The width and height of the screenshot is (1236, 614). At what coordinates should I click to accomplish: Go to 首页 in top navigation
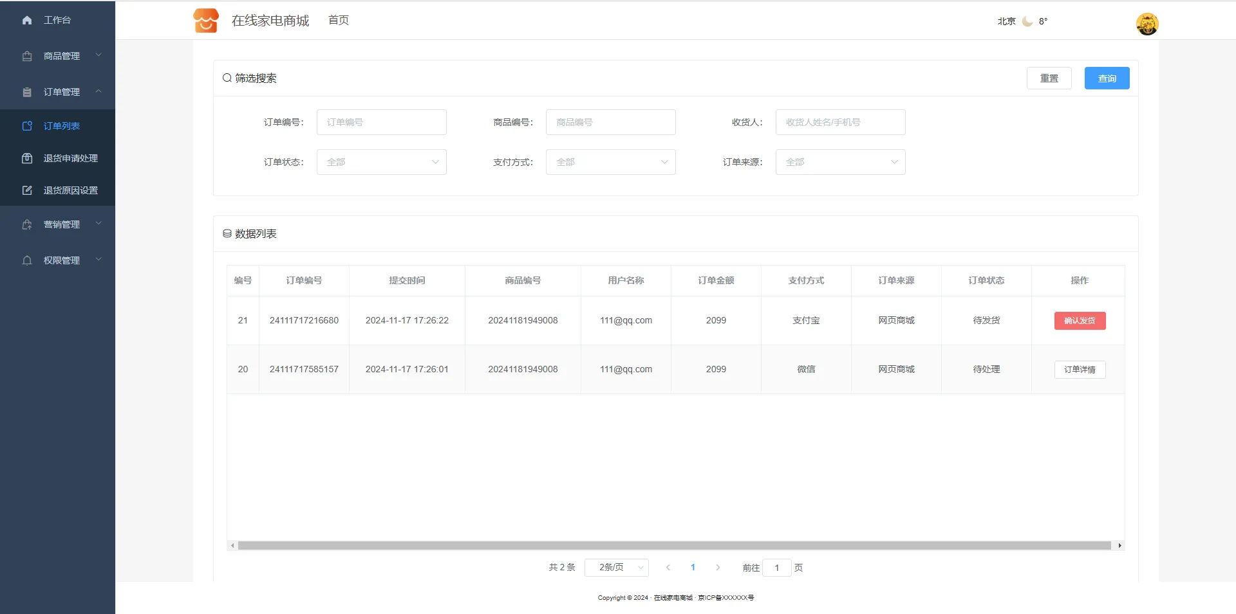(x=339, y=21)
